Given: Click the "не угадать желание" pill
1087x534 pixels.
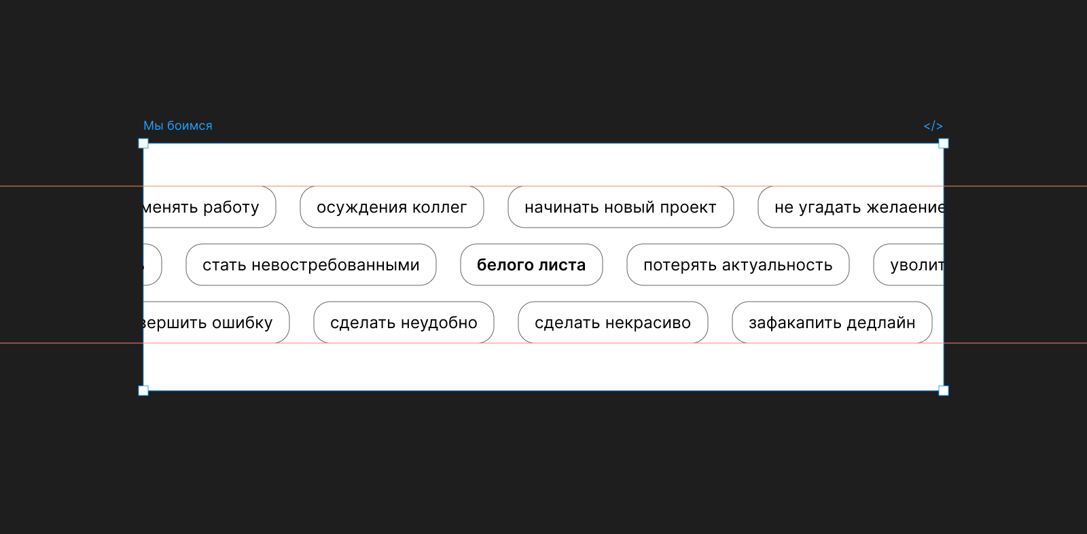Looking at the screenshot, I should pyautogui.click(x=853, y=207).
